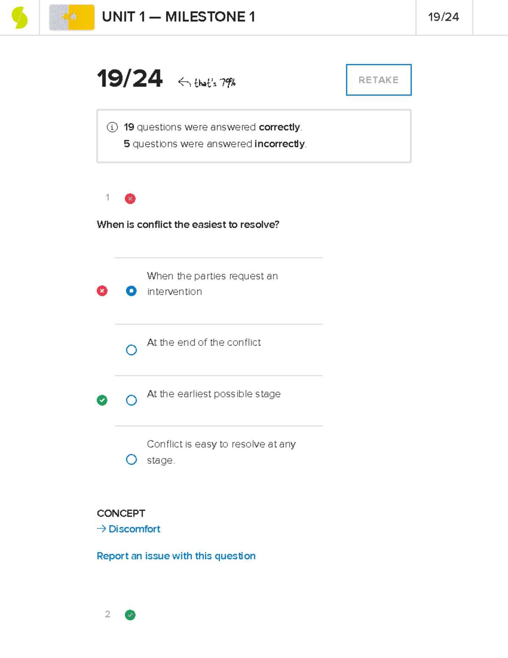Click the 19/24 score in the header bar

click(x=444, y=17)
